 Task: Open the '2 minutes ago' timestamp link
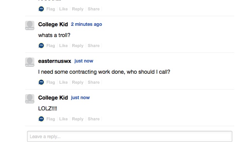point(86,24)
